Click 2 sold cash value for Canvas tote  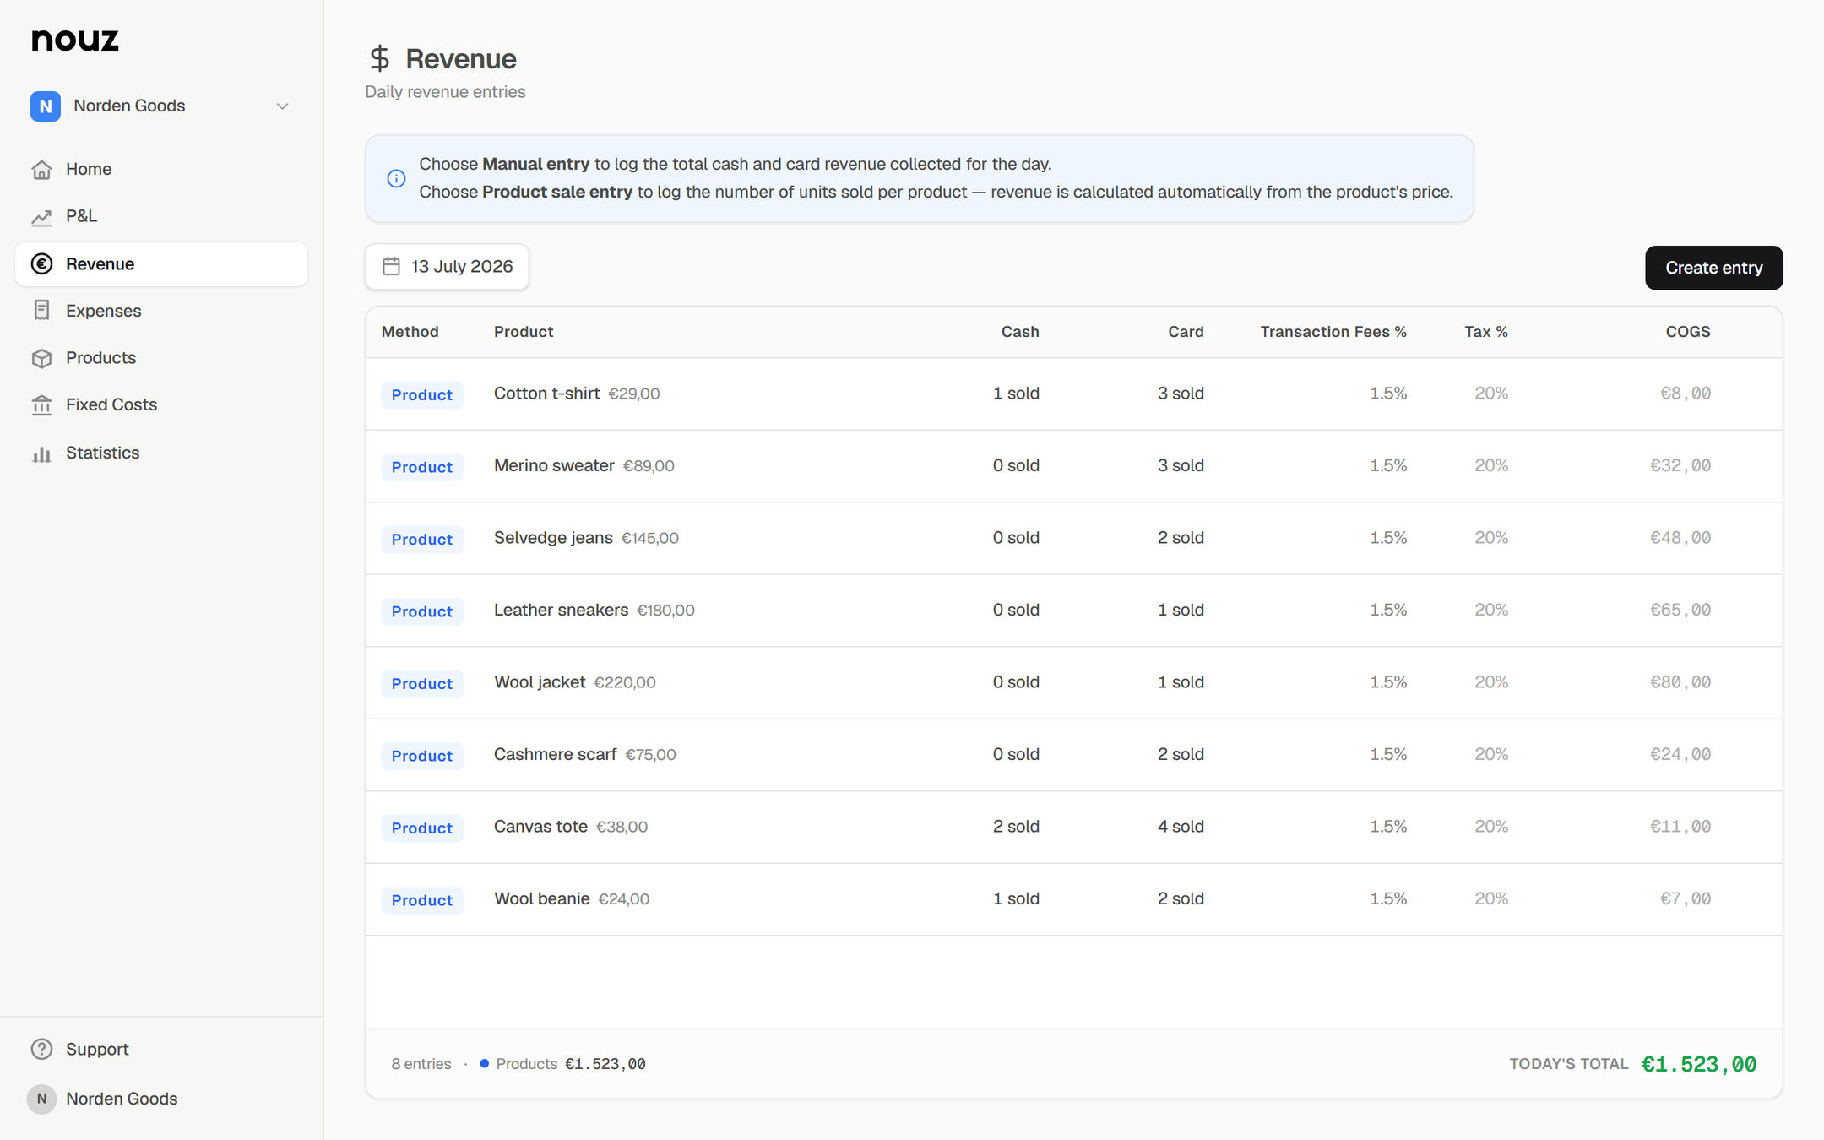pyautogui.click(x=1016, y=827)
